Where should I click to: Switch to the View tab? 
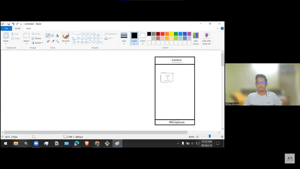[28, 28]
